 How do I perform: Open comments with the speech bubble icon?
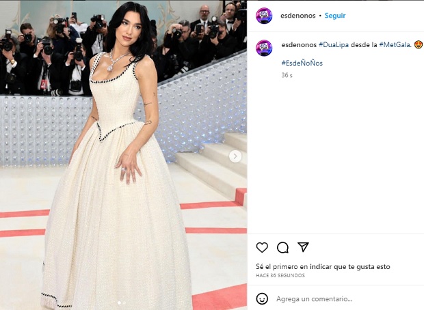pos(282,247)
